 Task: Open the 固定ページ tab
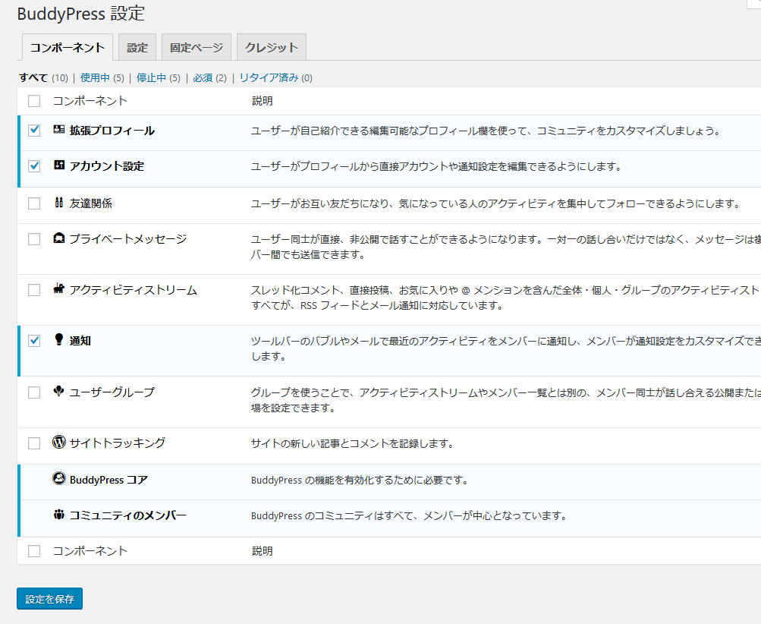197,47
